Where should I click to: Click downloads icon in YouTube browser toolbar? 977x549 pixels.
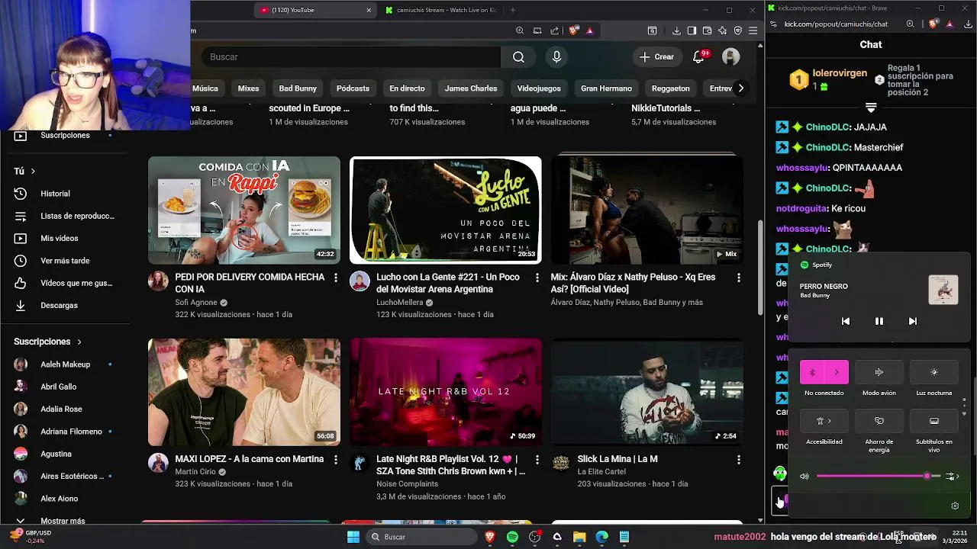[676, 30]
